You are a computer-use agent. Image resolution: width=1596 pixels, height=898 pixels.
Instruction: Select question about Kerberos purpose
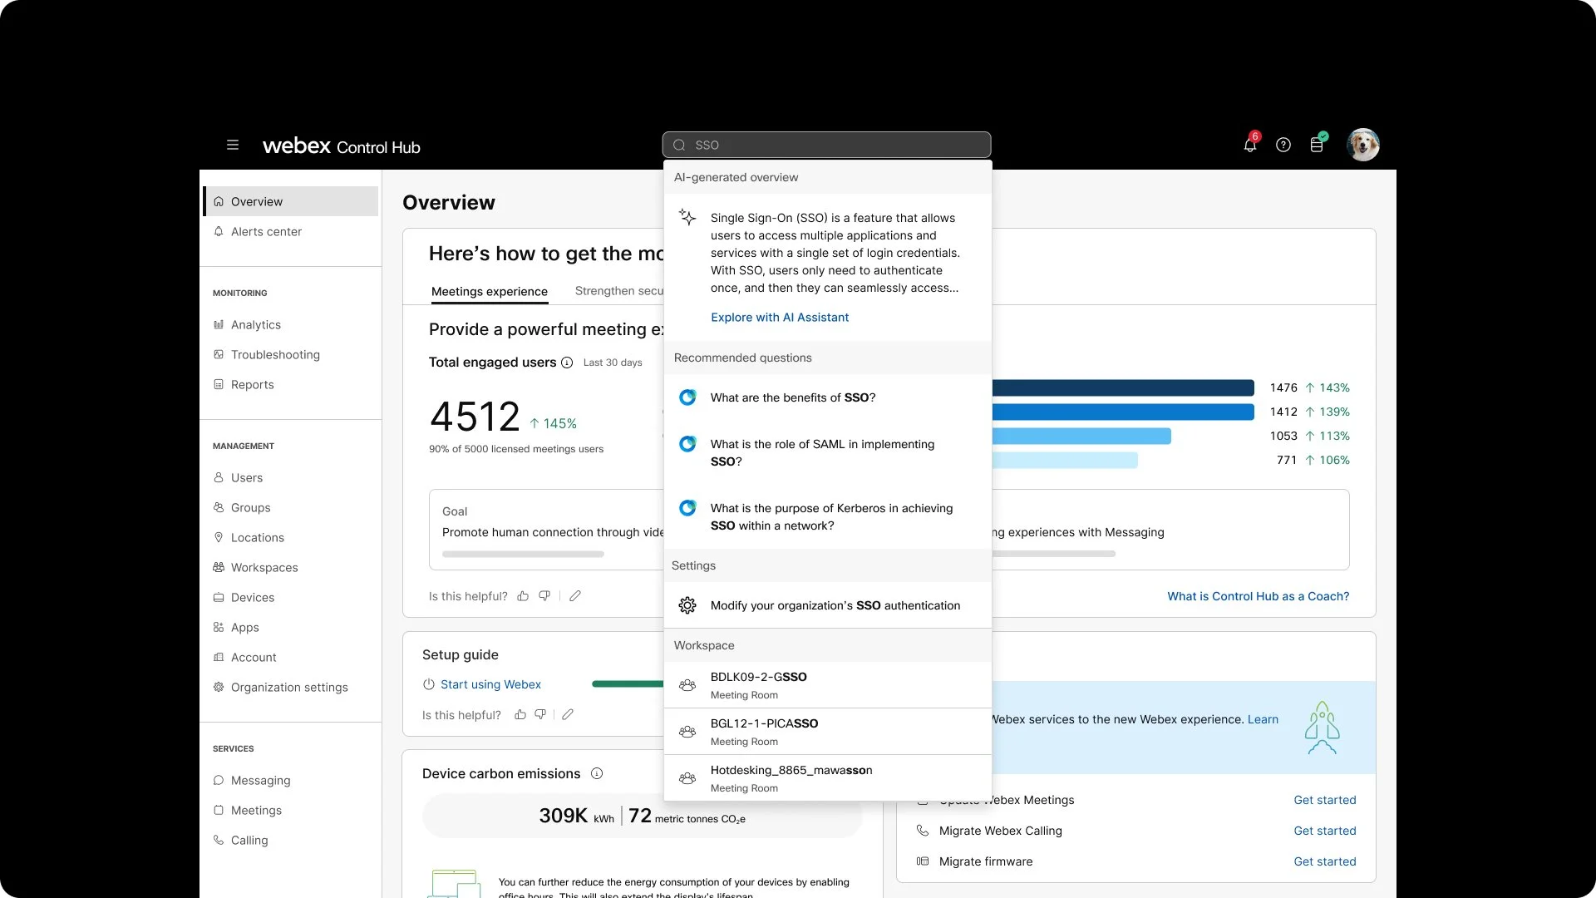click(x=827, y=516)
